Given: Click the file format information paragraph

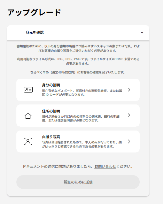Looking at the screenshot, I should click(x=78, y=61).
